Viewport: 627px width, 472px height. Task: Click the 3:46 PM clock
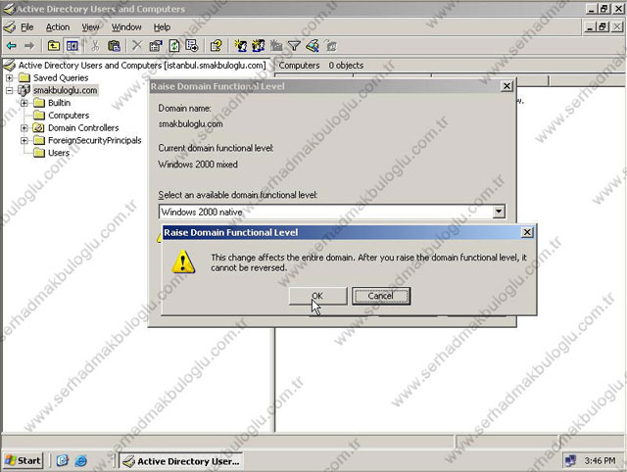[x=600, y=461]
